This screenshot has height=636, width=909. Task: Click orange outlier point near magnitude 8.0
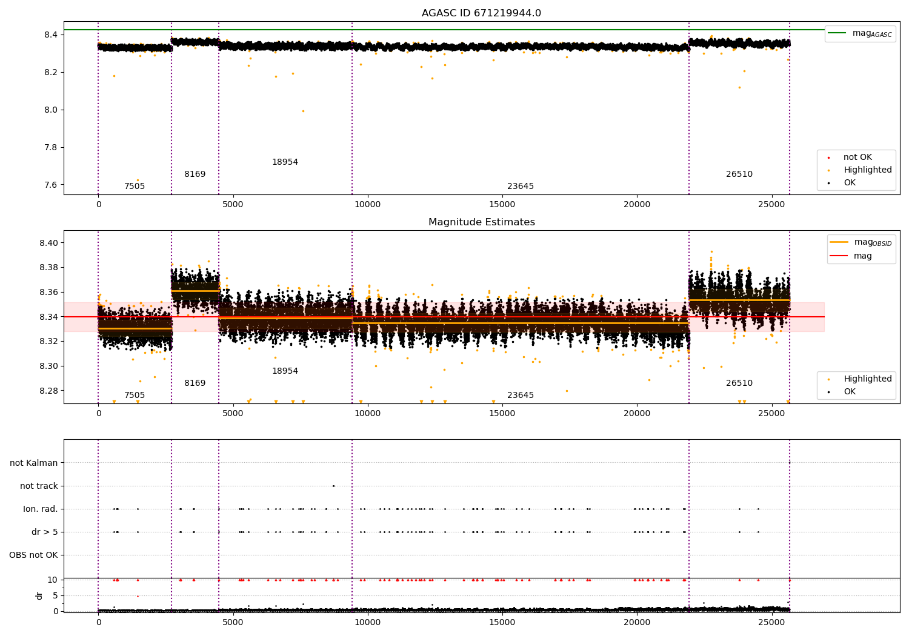[x=303, y=111]
